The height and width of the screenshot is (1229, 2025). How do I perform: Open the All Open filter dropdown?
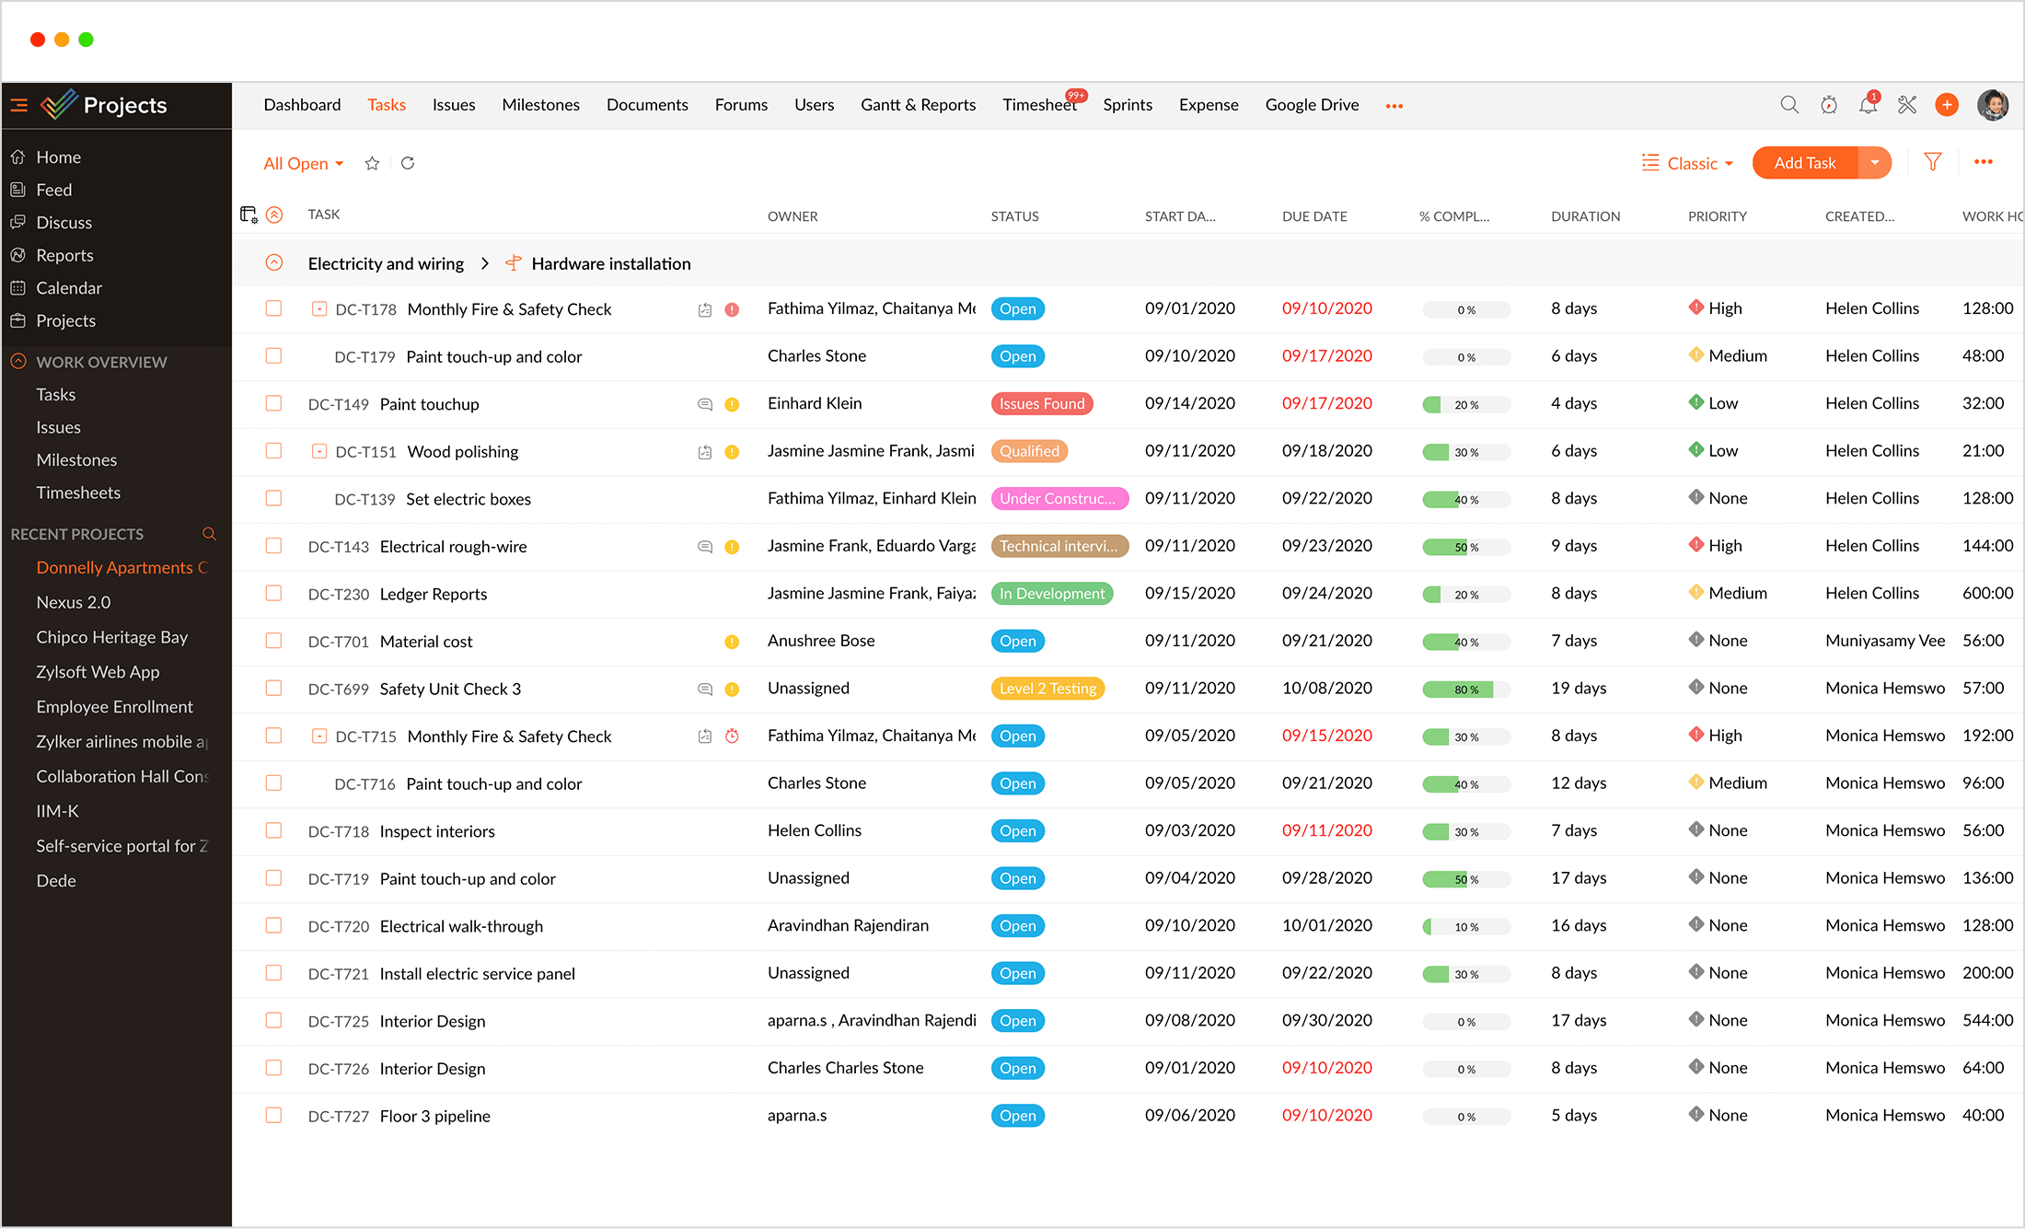[x=303, y=163]
